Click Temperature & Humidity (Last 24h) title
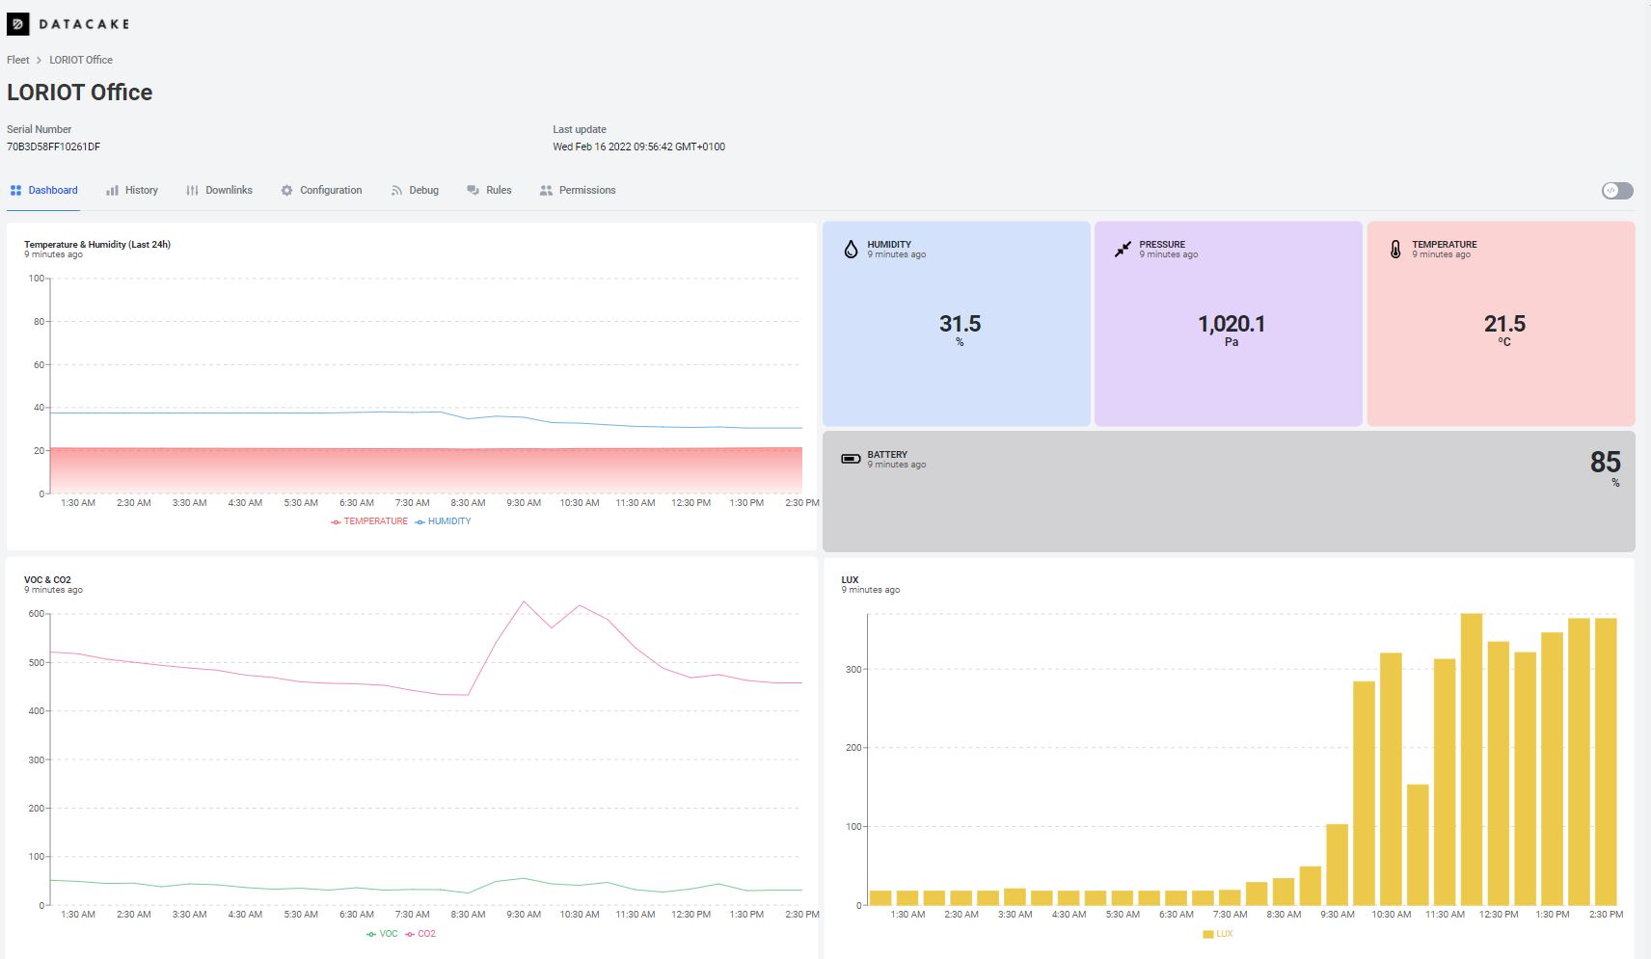Screen dimensions: 1651x959 97,245
